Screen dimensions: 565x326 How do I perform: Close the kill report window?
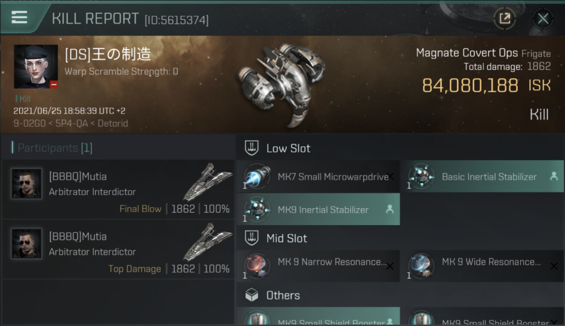543,18
